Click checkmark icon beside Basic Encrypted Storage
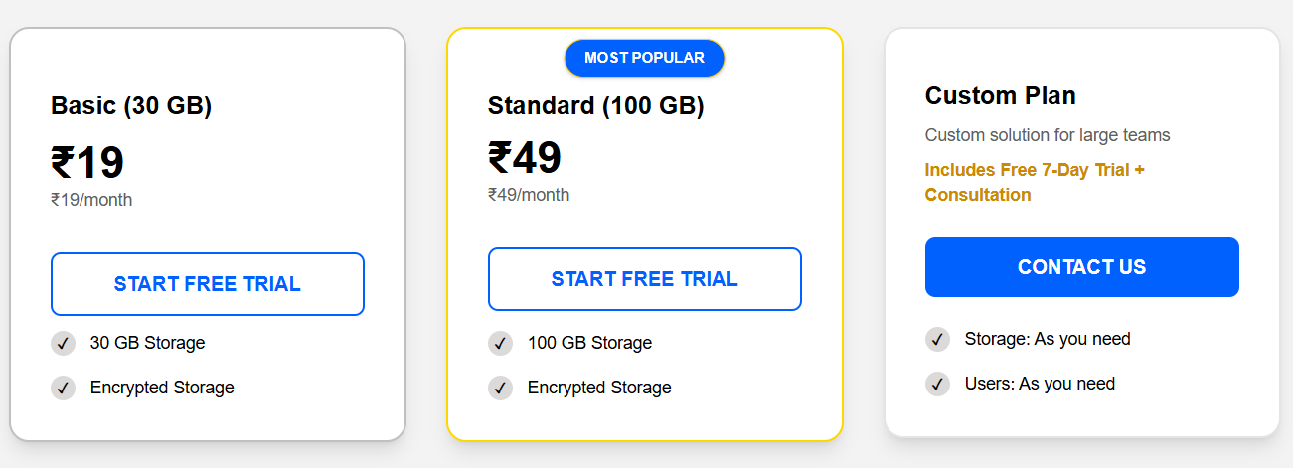Screen dimensions: 1293x468 coord(63,388)
